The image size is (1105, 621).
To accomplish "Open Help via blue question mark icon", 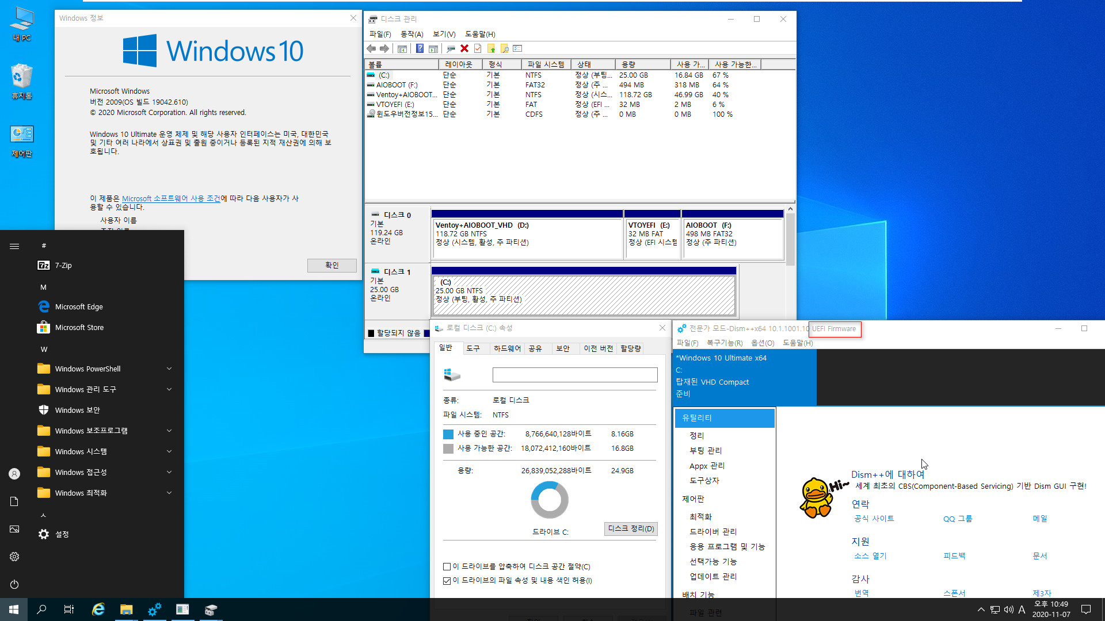I will pyautogui.click(x=420, y=49).
